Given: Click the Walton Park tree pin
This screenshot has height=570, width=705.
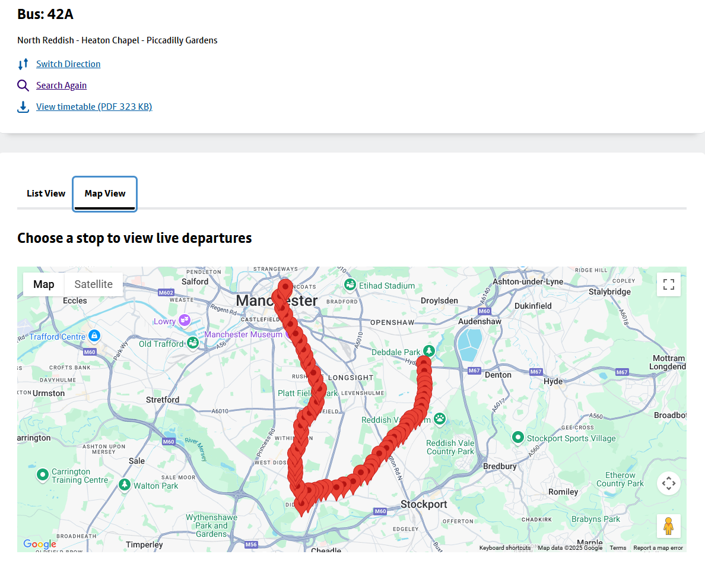Looking at the screenshot, I should pyautogui.click(x=125, y=484).
